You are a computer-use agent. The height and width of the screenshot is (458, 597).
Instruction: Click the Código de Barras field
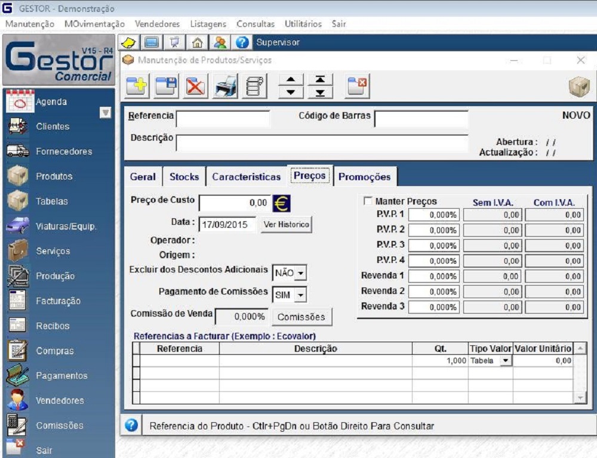(421, 119)
